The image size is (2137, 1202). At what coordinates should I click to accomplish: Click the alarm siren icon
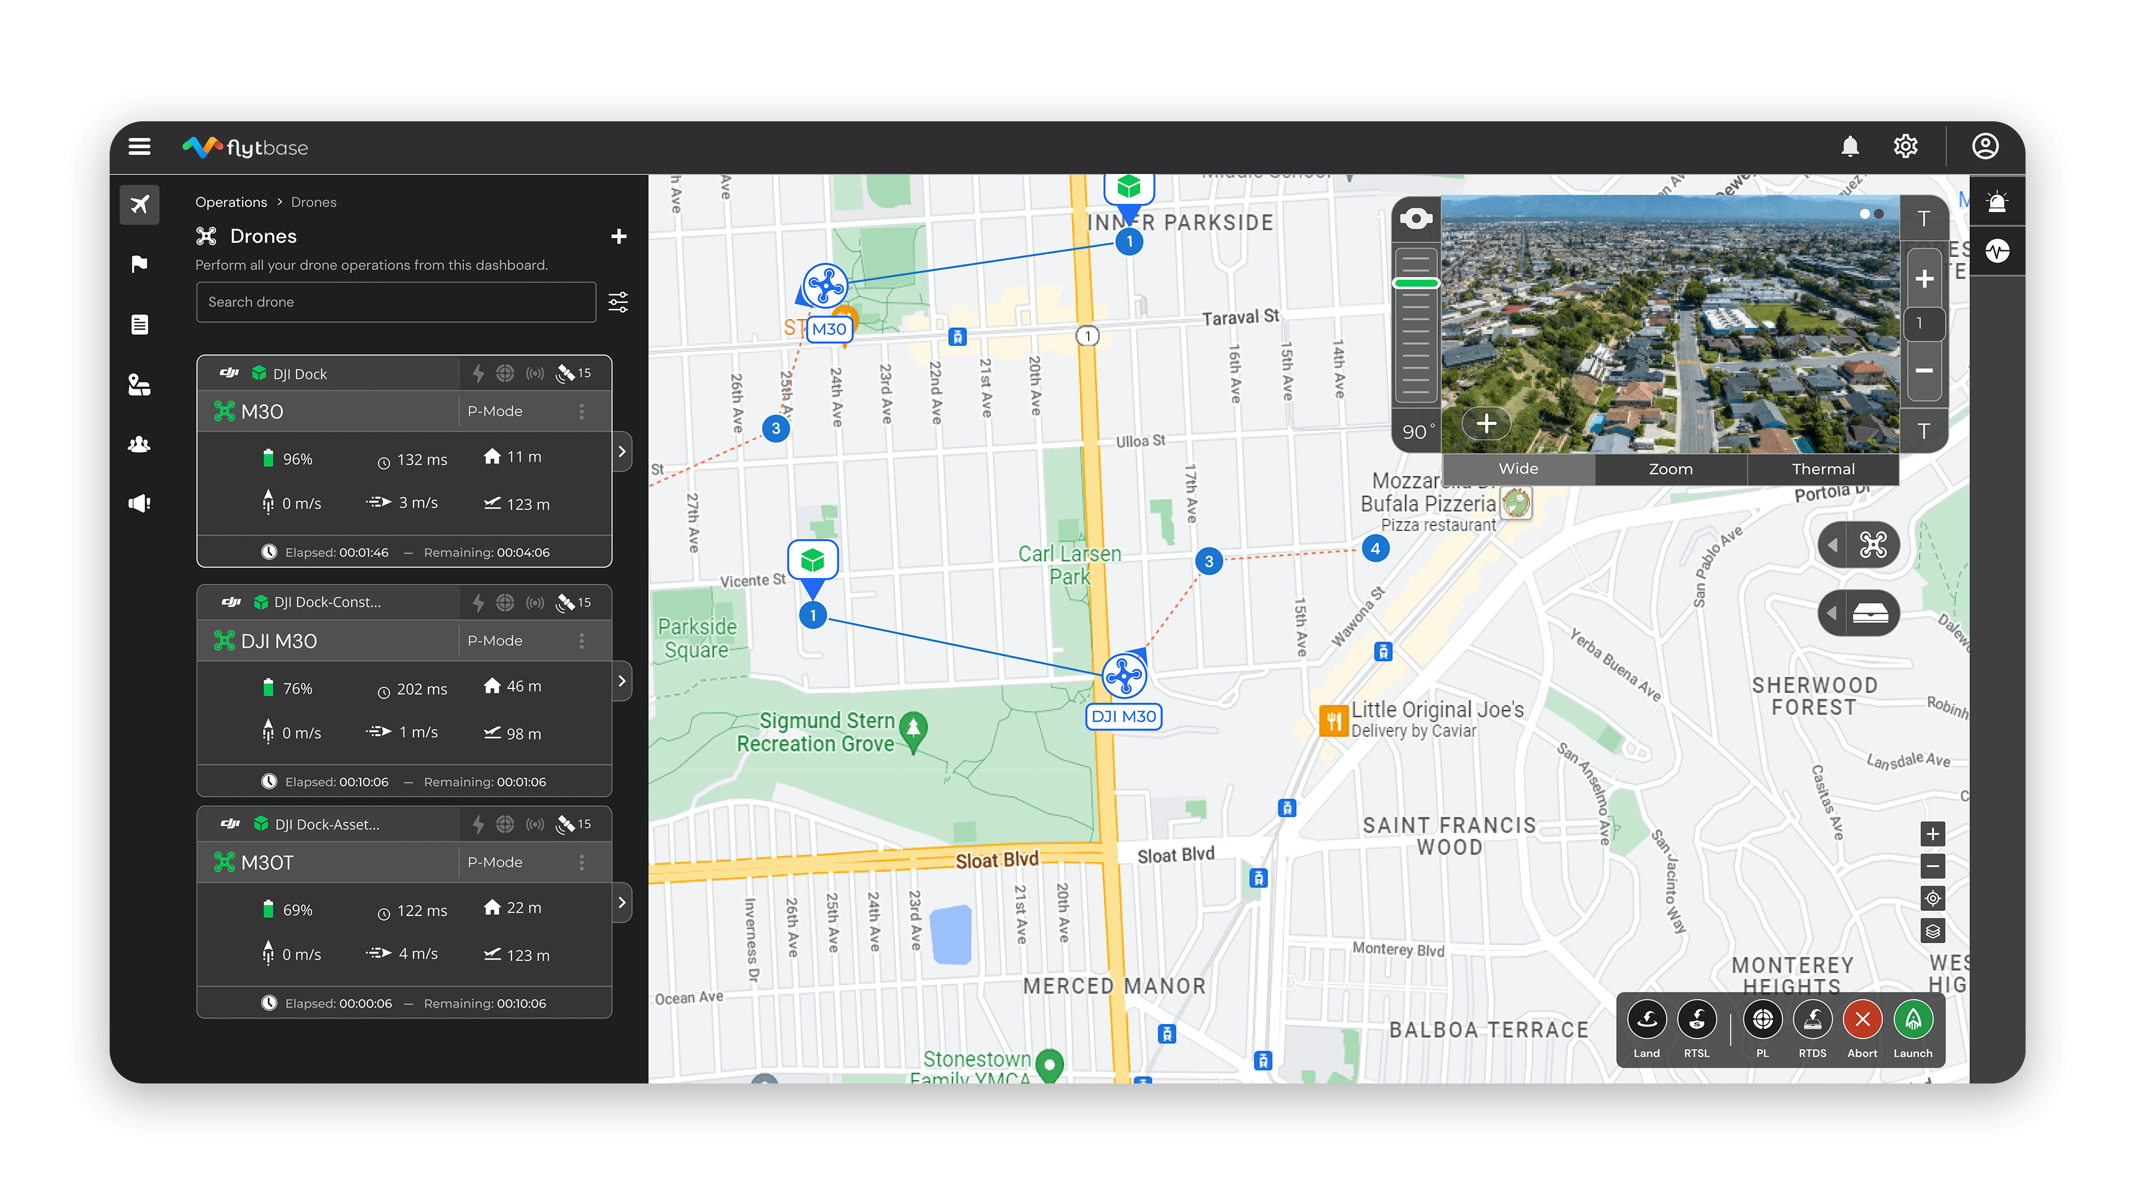(1997, 203)
